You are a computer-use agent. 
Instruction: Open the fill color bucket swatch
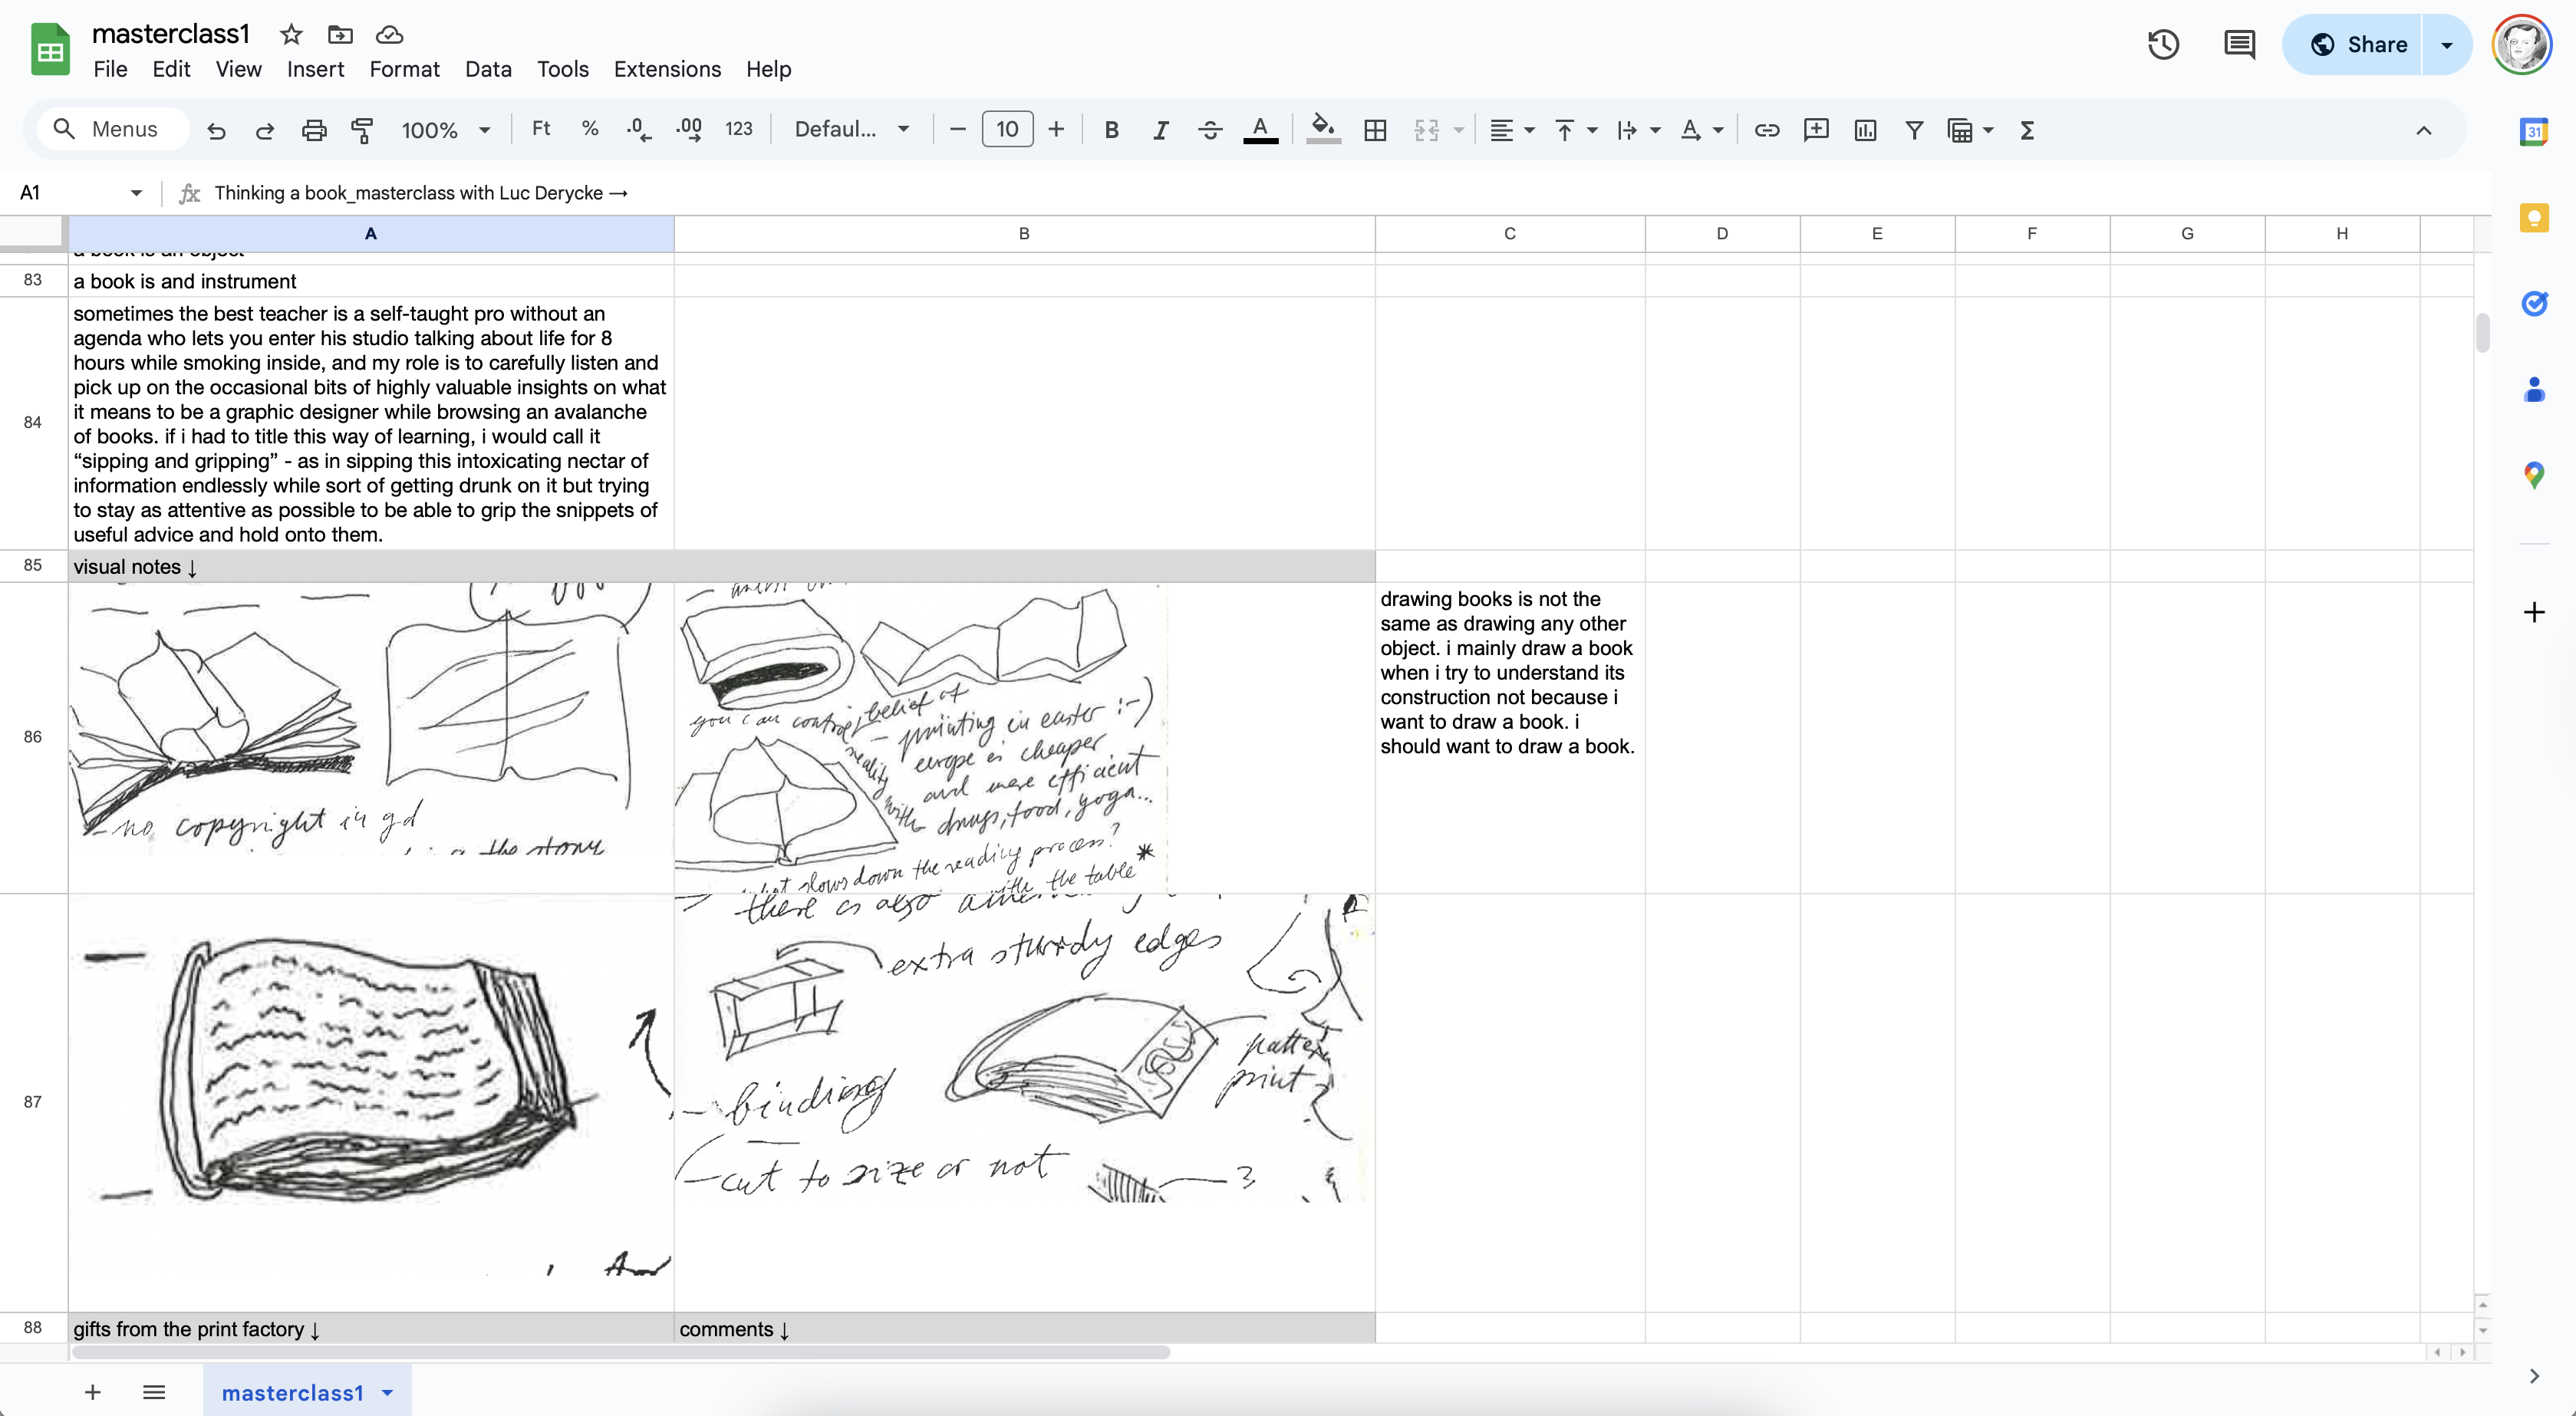tap(1323, 130)
